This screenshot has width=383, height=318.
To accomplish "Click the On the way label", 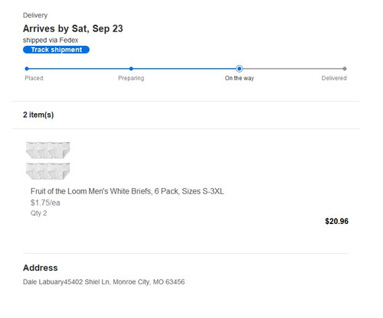I will (239, 78).
